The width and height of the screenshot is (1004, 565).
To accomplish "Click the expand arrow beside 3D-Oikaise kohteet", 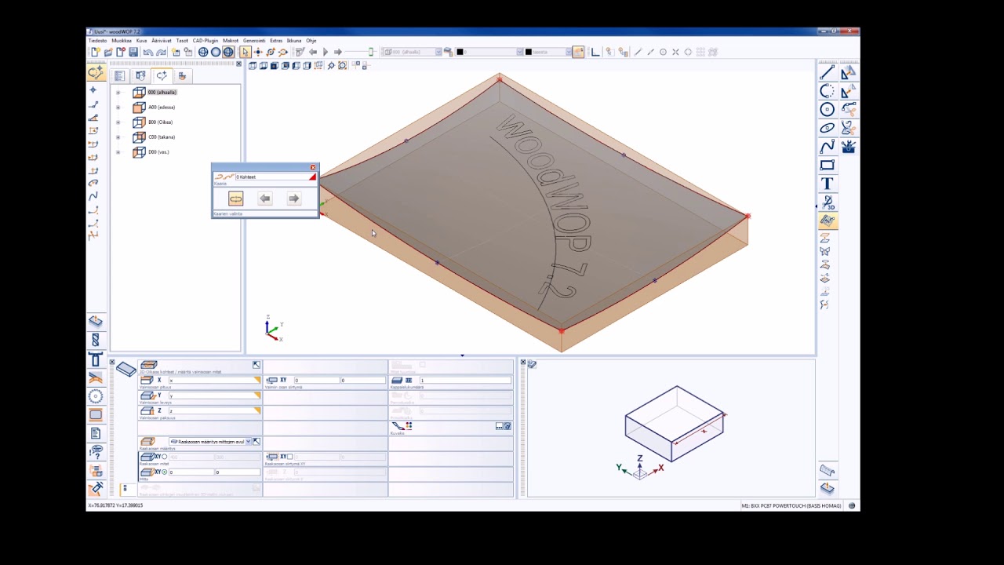I will click(256, 365).
